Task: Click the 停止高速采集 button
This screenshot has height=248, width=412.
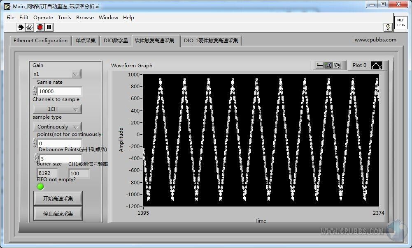Action: (58, 214)
